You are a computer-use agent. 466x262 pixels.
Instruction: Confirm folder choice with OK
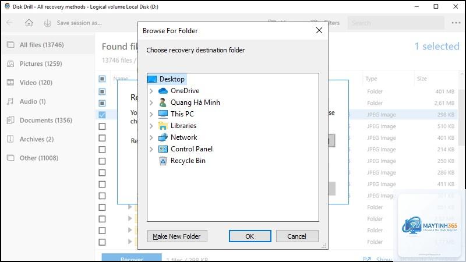coord(250,236)
